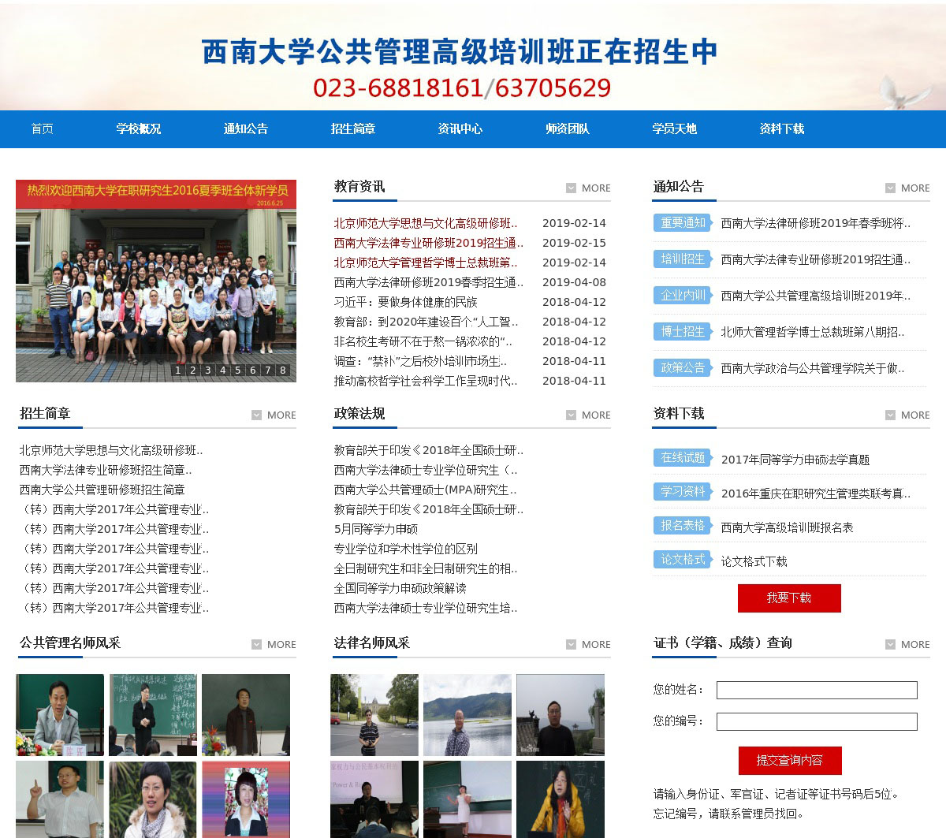
Task: Go to 学员天地 in the navigation
Action: 675,128
